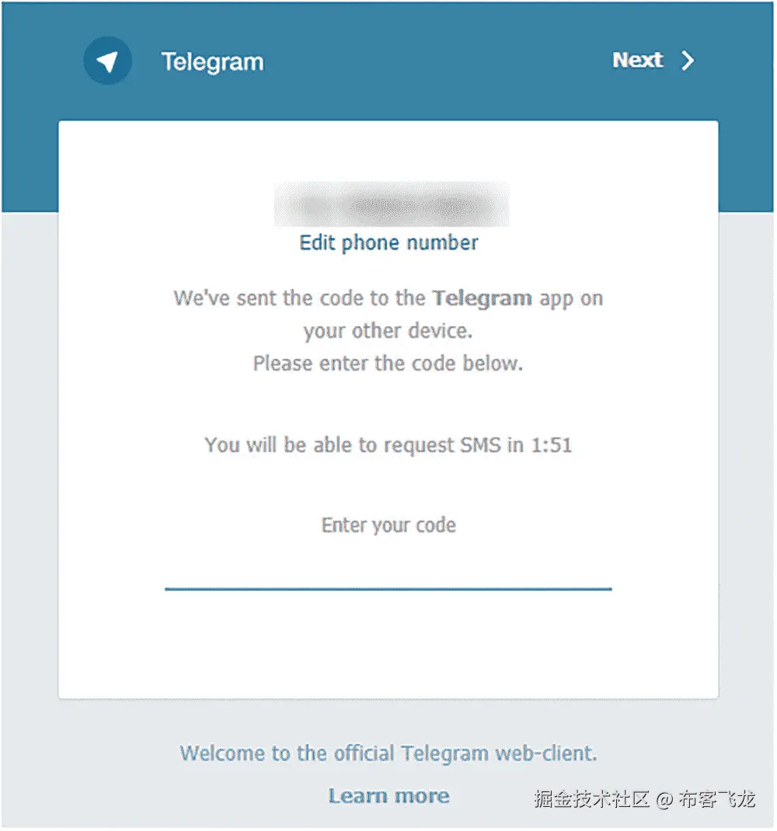This screenshot has width=777, height=831.
Task: Click the bold Telegram word in message
Action: pyautogui.click(x=482, y=298)
